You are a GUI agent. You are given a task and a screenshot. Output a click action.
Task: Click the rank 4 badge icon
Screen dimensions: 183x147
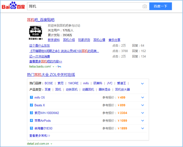pos(31,120)
